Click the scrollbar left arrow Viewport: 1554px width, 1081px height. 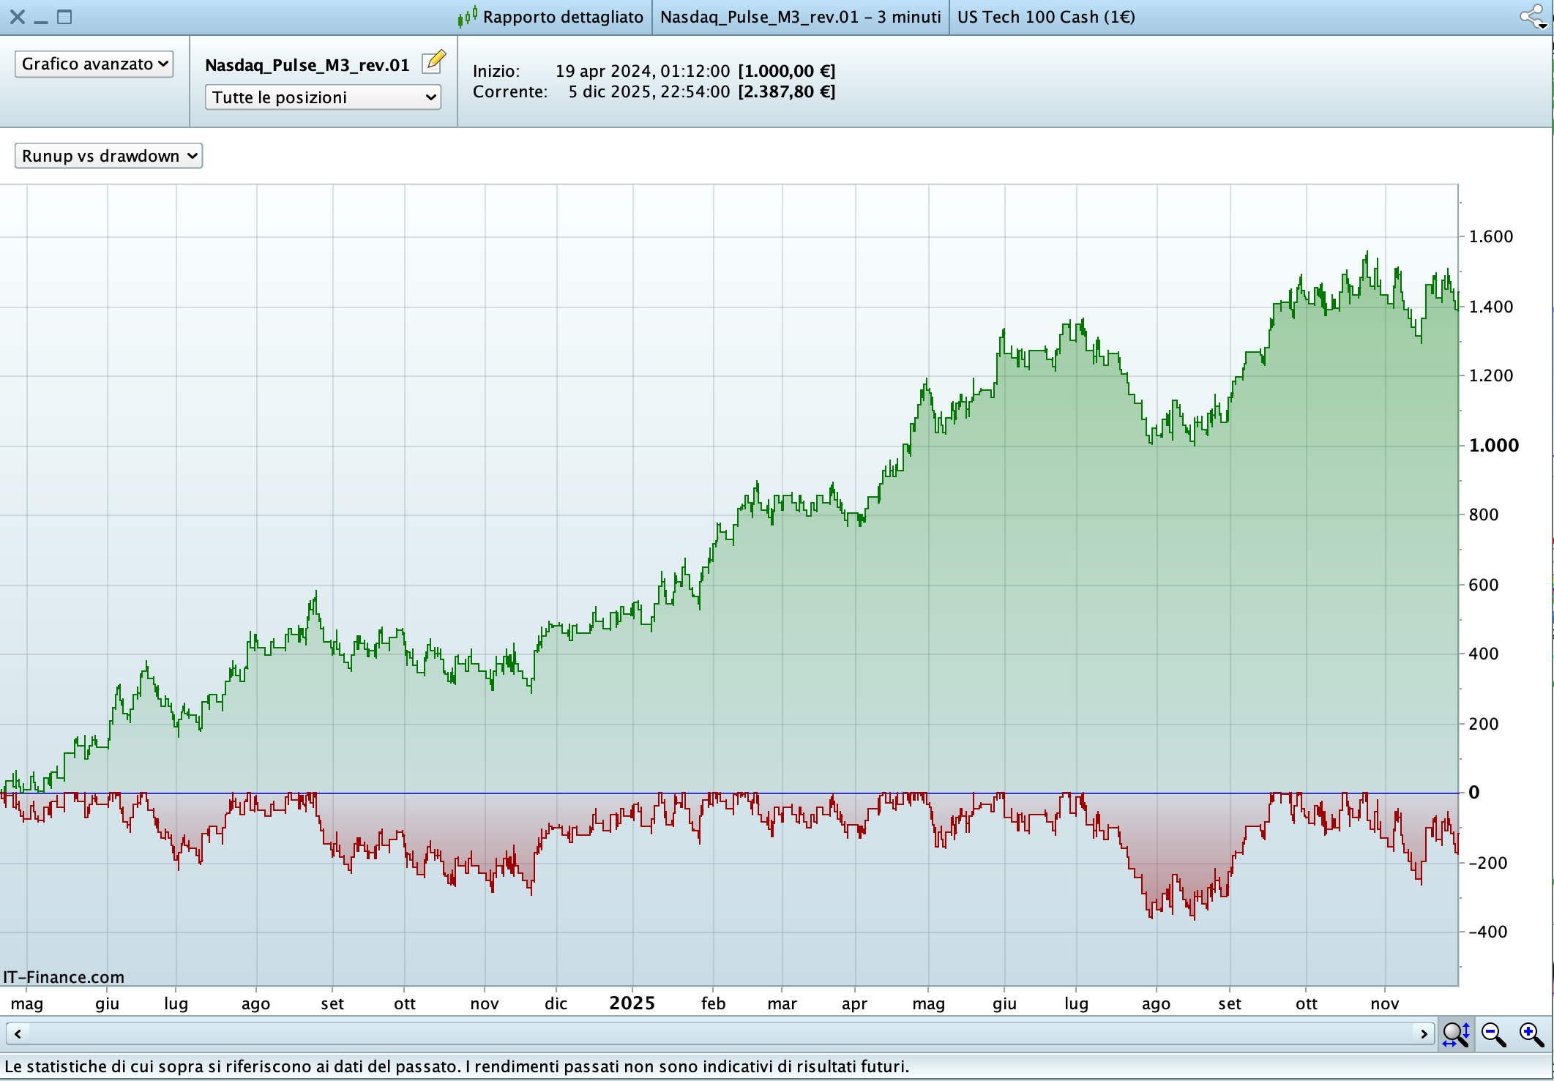18,1034
